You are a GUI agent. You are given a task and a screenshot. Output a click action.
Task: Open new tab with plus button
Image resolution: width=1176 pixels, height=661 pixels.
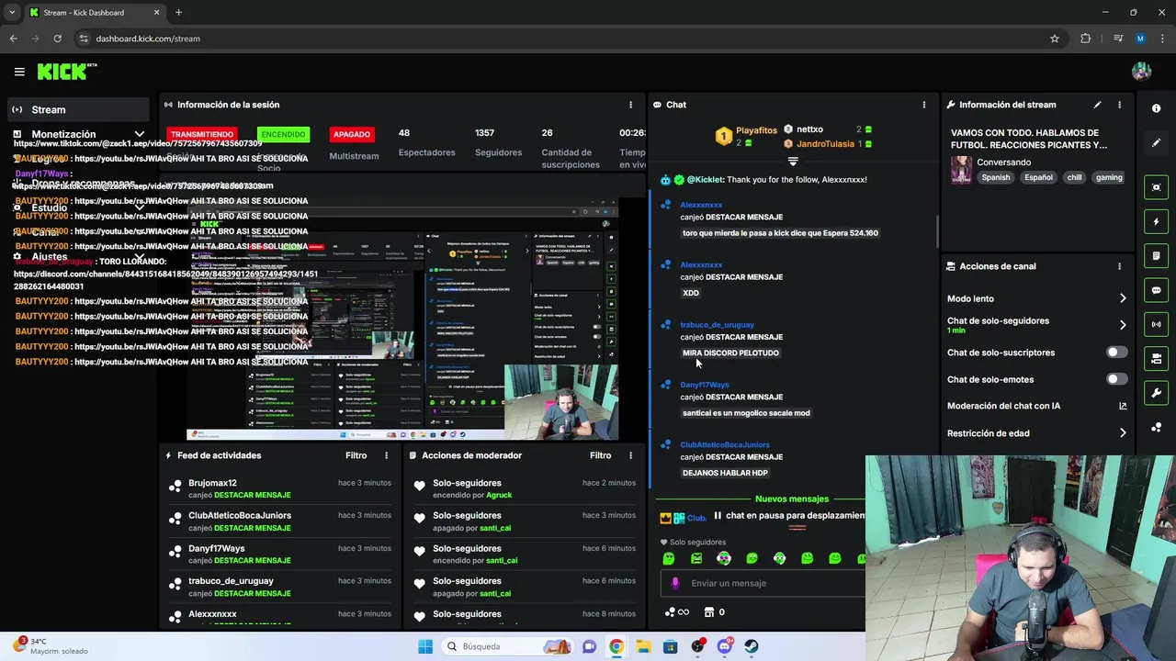click(178, 13)
